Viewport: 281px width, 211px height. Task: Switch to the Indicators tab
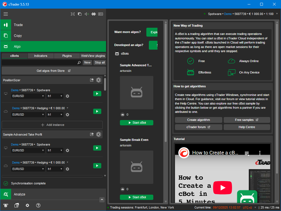(41, 56)
